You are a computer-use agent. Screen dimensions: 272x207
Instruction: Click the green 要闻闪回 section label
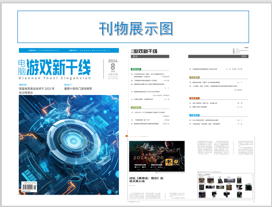[136, 68]
